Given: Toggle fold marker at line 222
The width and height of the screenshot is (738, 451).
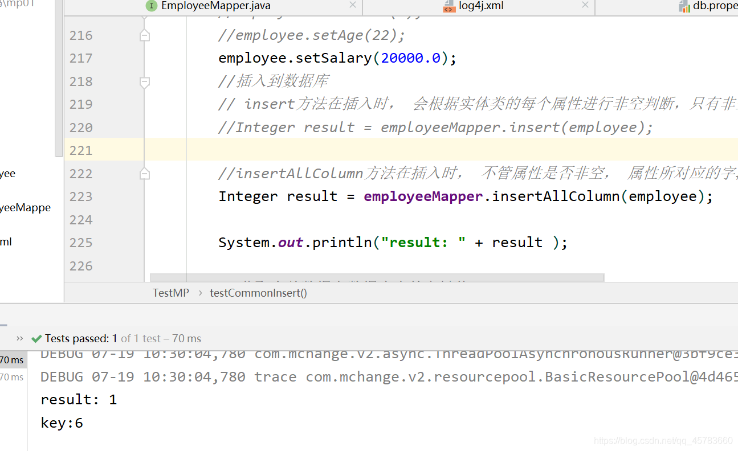Looking at the screenshot, I should [x=145, y=174].
